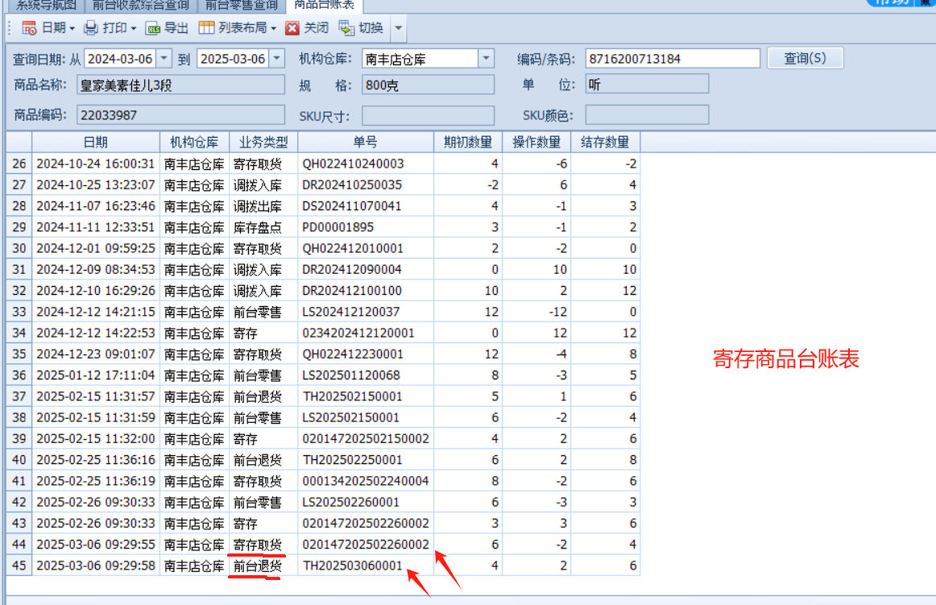Click order number PD00001895

click(x=338, y=227)
